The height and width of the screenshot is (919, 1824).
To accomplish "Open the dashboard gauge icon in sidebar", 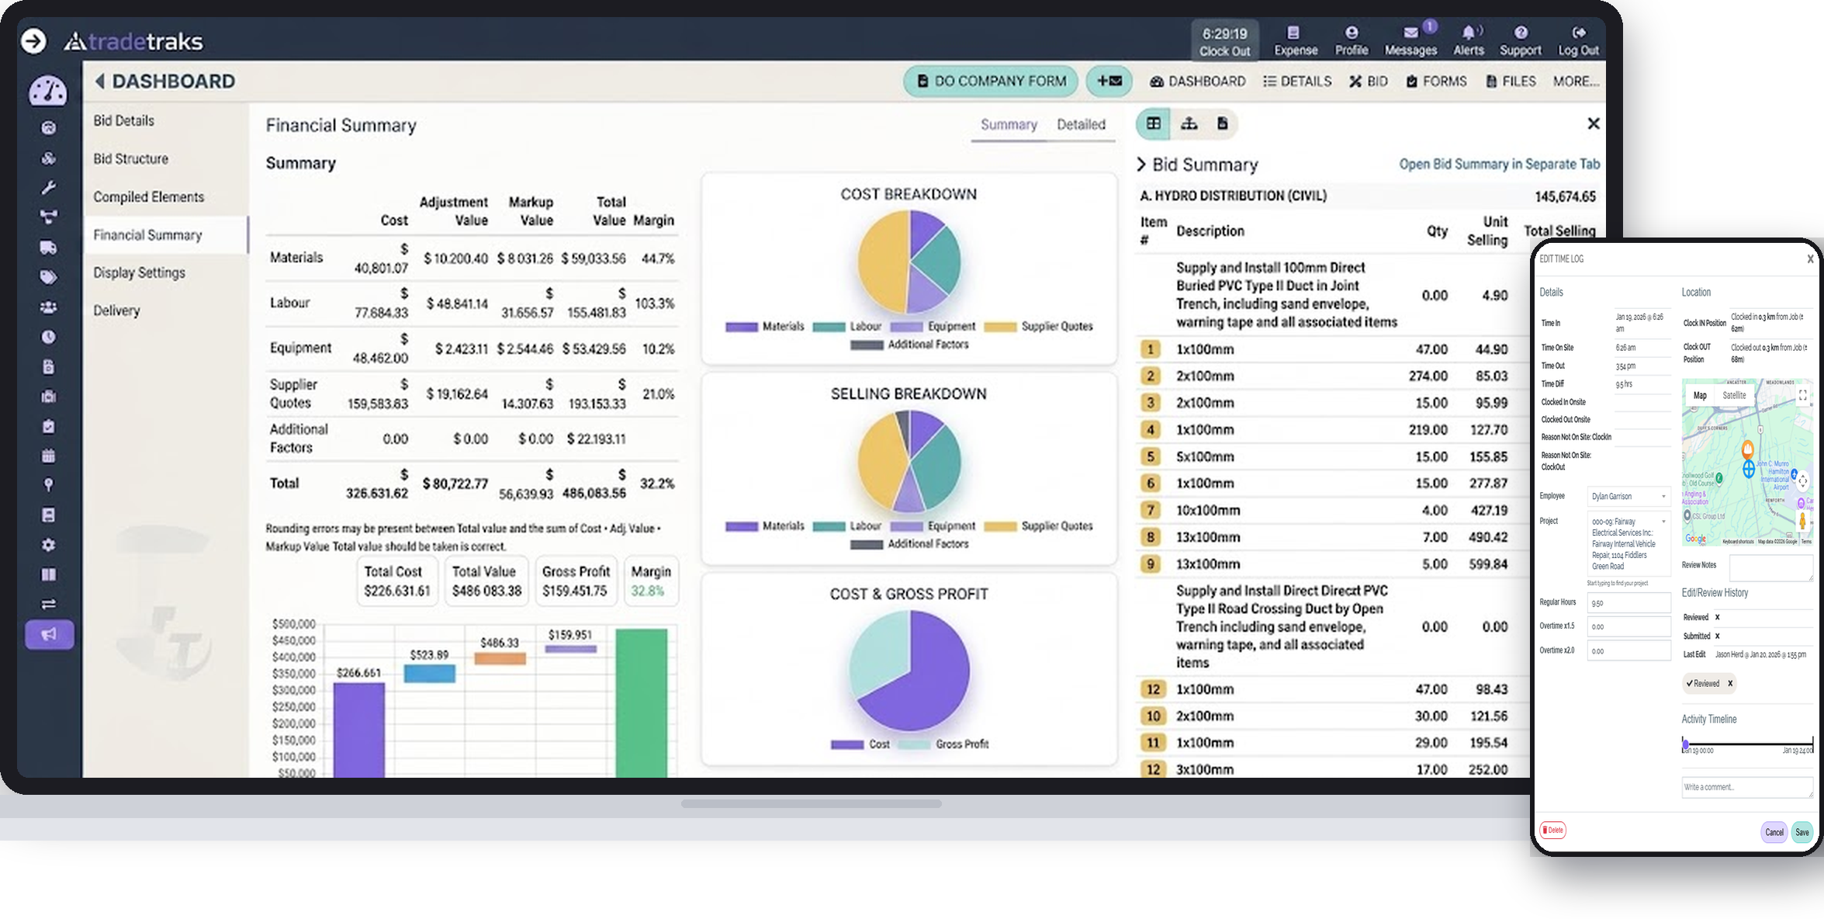I will tap(48, 92).
